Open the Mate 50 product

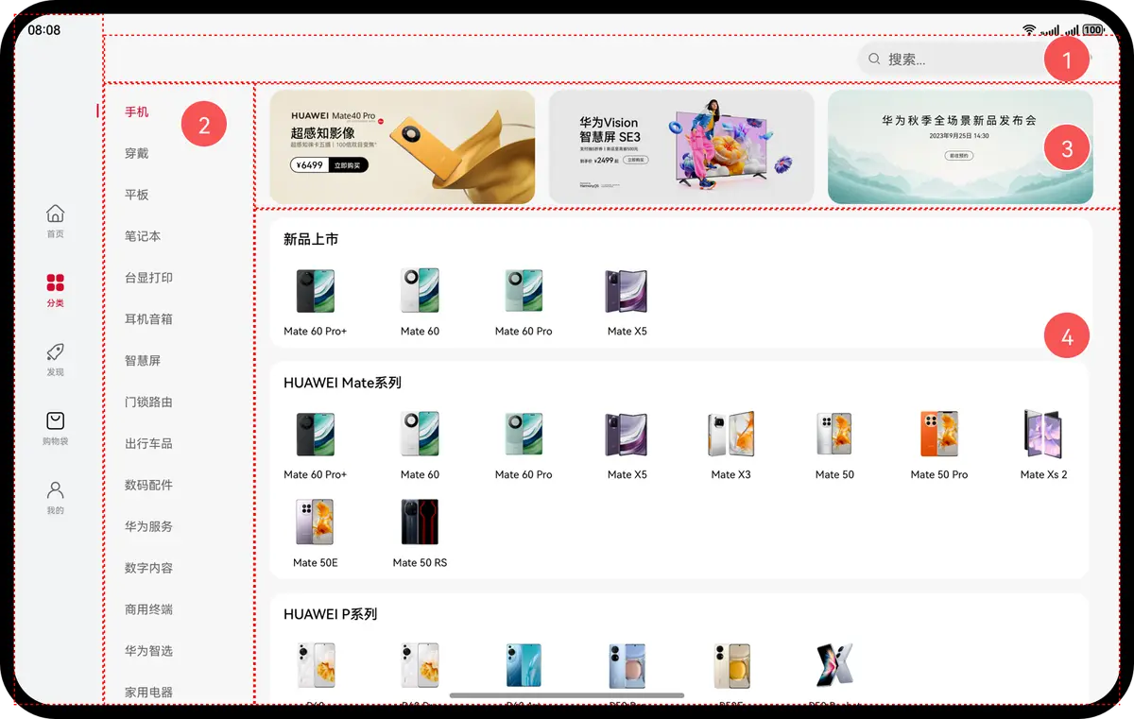(834, 446)
